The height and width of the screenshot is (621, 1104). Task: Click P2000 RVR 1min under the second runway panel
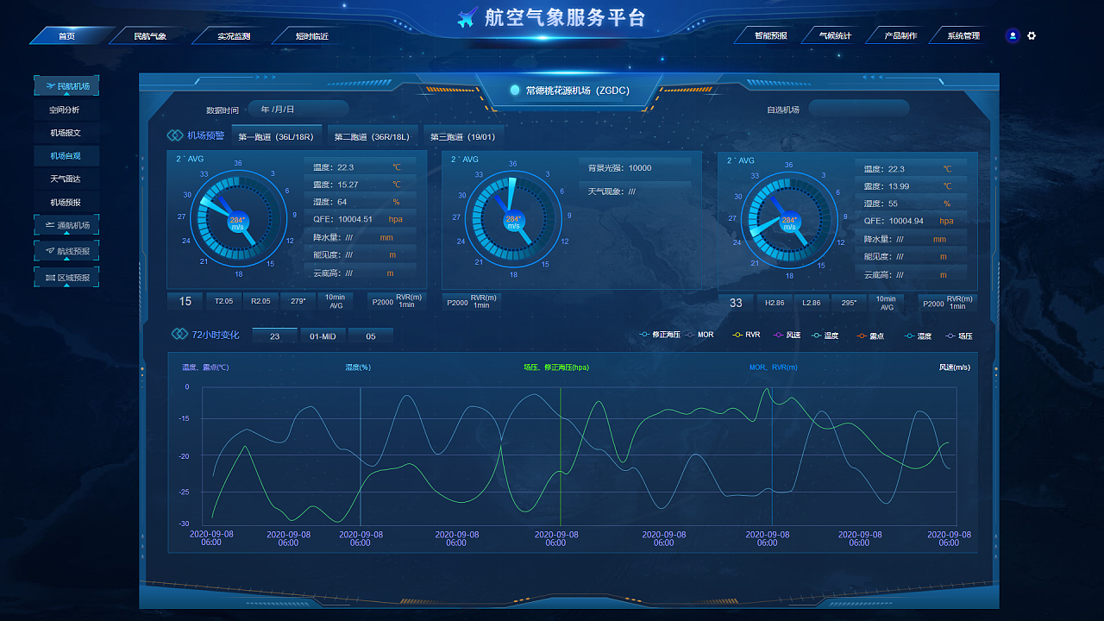tap(471, 302)
